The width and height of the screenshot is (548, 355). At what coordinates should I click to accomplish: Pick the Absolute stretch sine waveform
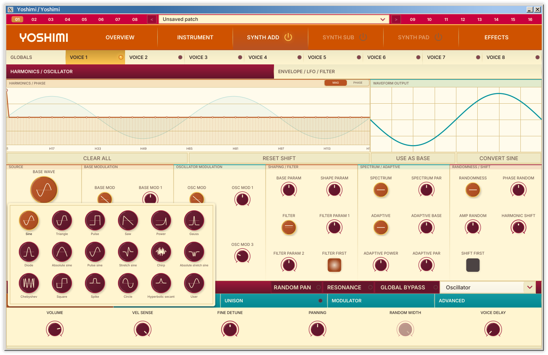pyautogui.click(x=194, y=252)
